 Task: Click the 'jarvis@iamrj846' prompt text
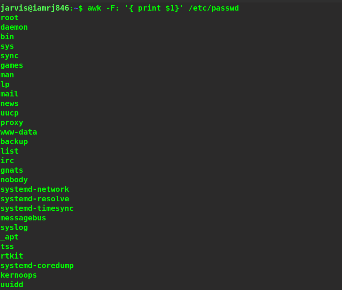click(x=35, y=8)
